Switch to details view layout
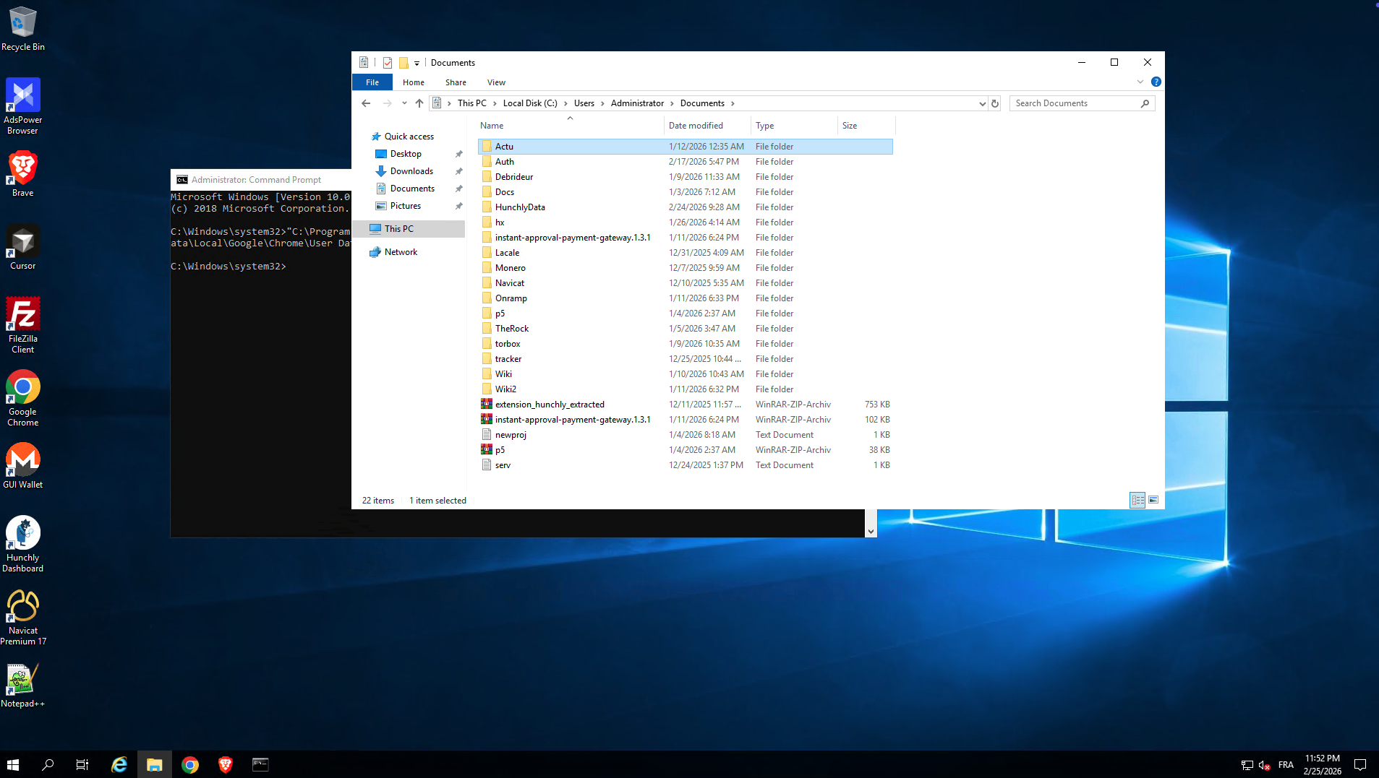 1137,500
